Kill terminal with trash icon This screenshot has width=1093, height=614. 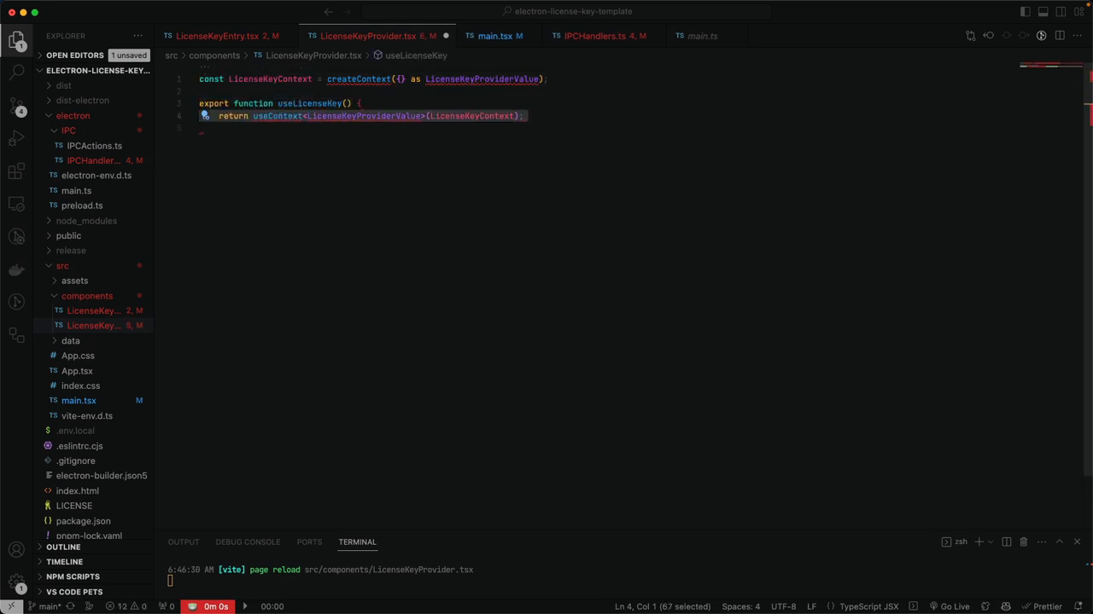click(1023, 542)
